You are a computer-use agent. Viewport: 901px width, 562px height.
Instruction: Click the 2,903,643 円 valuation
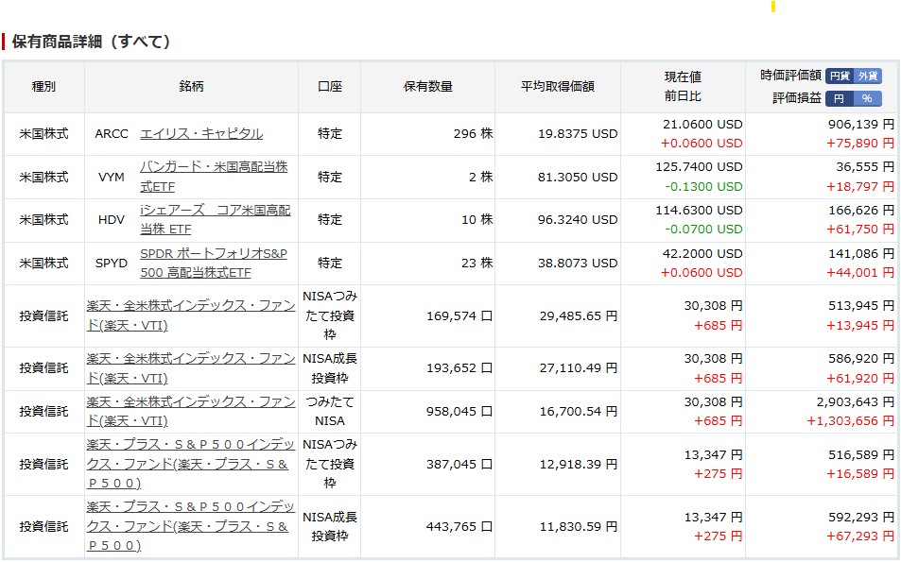point(855,402)
